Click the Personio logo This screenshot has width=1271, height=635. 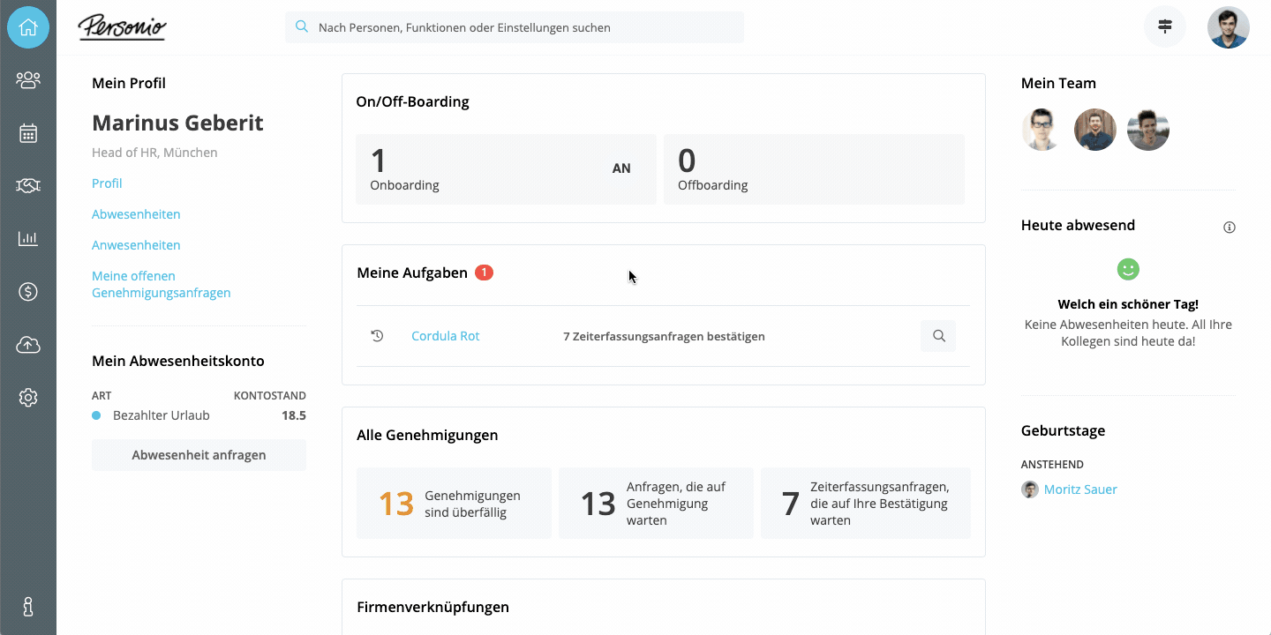coord(122,27)
